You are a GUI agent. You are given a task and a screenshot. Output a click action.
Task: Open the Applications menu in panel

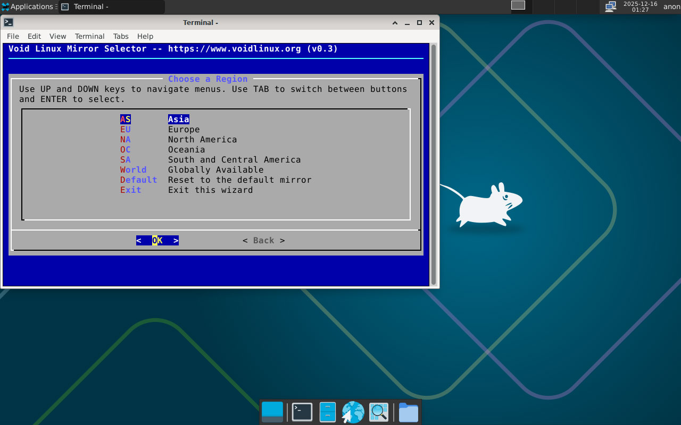(x=28, y=7)
